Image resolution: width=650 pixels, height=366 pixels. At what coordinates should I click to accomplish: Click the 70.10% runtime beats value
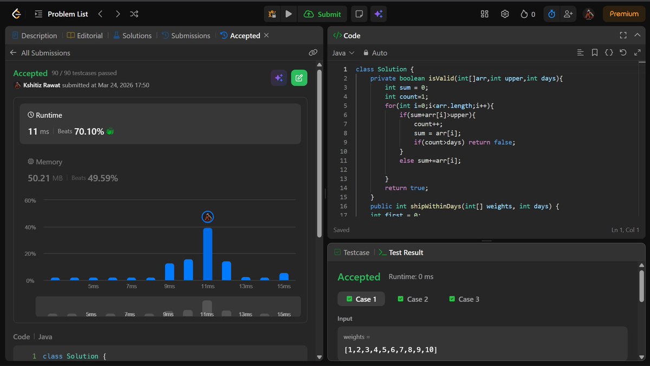point(89,131)
